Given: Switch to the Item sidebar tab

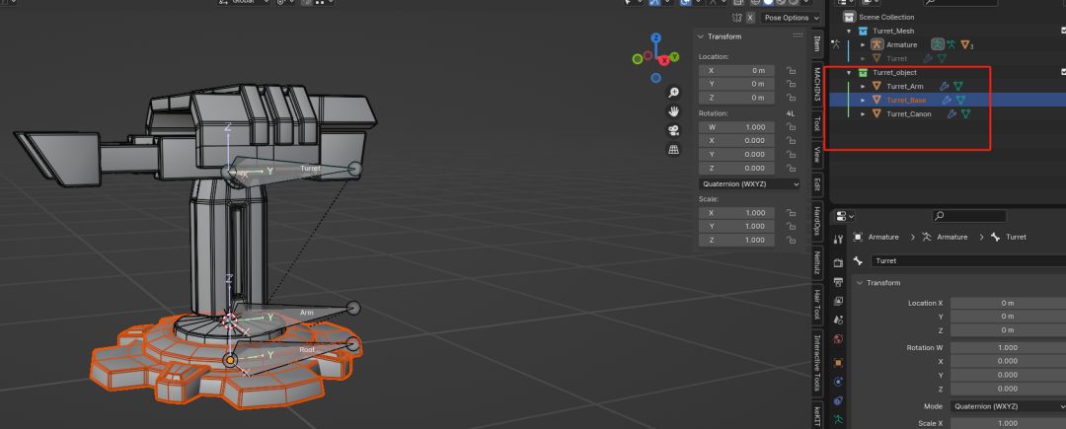Looking at the screenshot, I should coord(816,44).
